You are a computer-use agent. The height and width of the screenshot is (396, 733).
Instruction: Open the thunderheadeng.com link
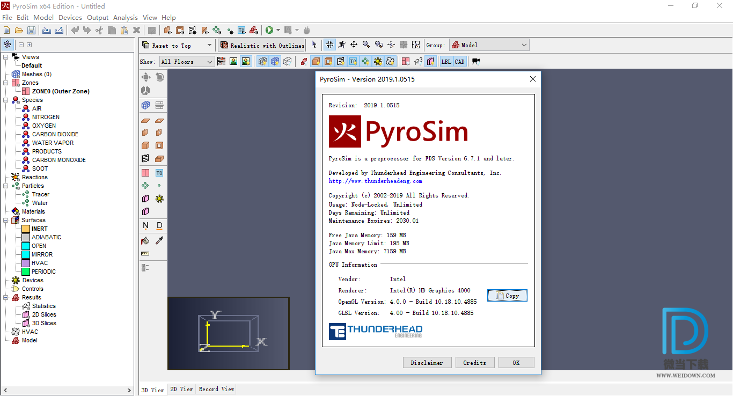point(375,181)
